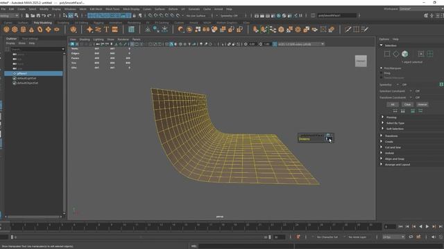Open the viewport Shading menu
Screen dimensions: 444x249
[x=85, y=39]
